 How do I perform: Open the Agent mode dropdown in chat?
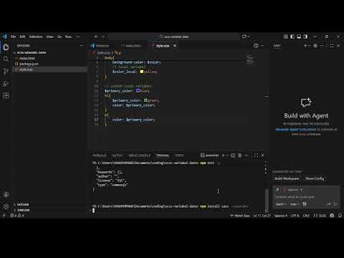coord(281,204)
